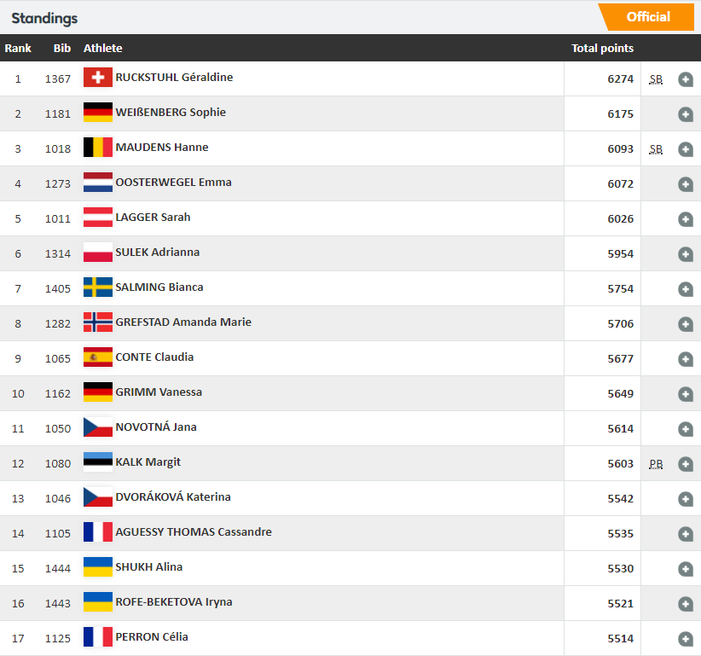Viewport: 701px width, 656px height.
Task: Click German flag beside GRIMM Vanessa
Action: (x=98, y=392)
